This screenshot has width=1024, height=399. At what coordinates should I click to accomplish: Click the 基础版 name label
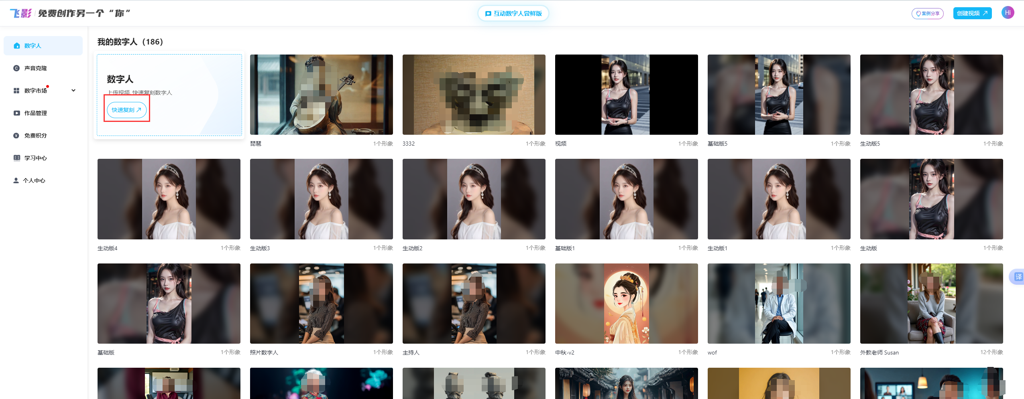[106, 352]
